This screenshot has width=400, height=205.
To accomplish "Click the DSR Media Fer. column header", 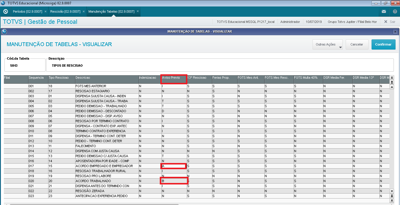I will pyautogui.click(x=338, y=79).
